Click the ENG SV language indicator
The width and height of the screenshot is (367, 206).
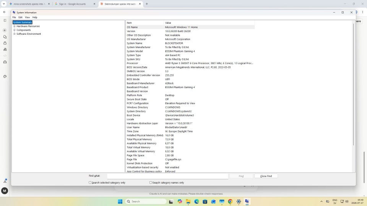(335, 201)
